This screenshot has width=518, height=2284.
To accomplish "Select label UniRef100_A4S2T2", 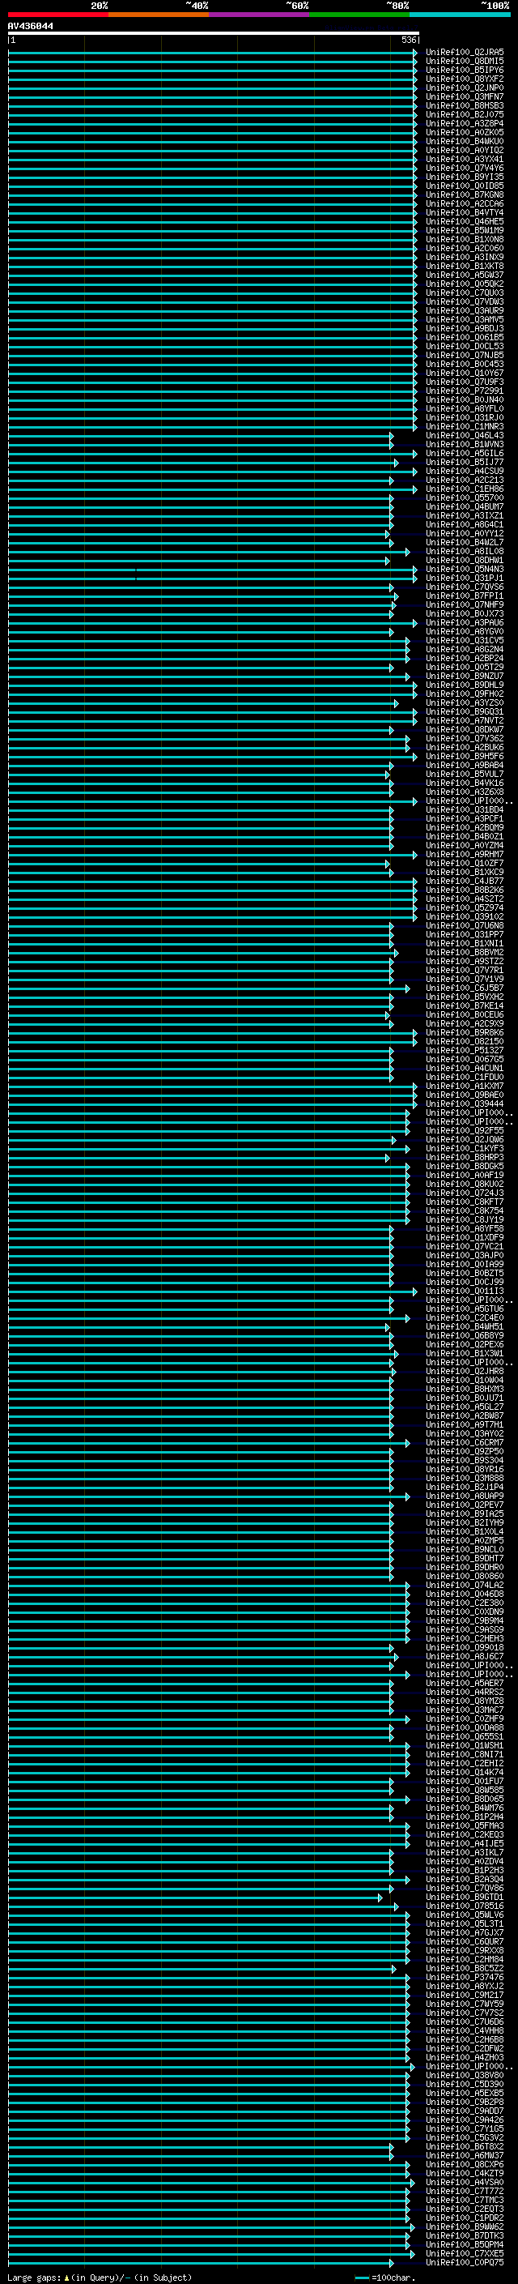I will 465,899.
